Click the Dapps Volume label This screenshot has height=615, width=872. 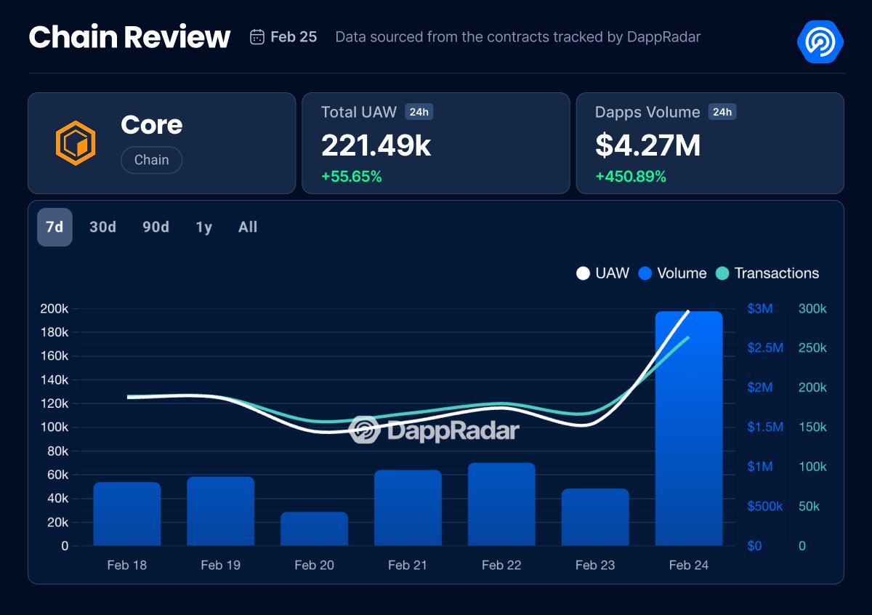pos(647,112)
